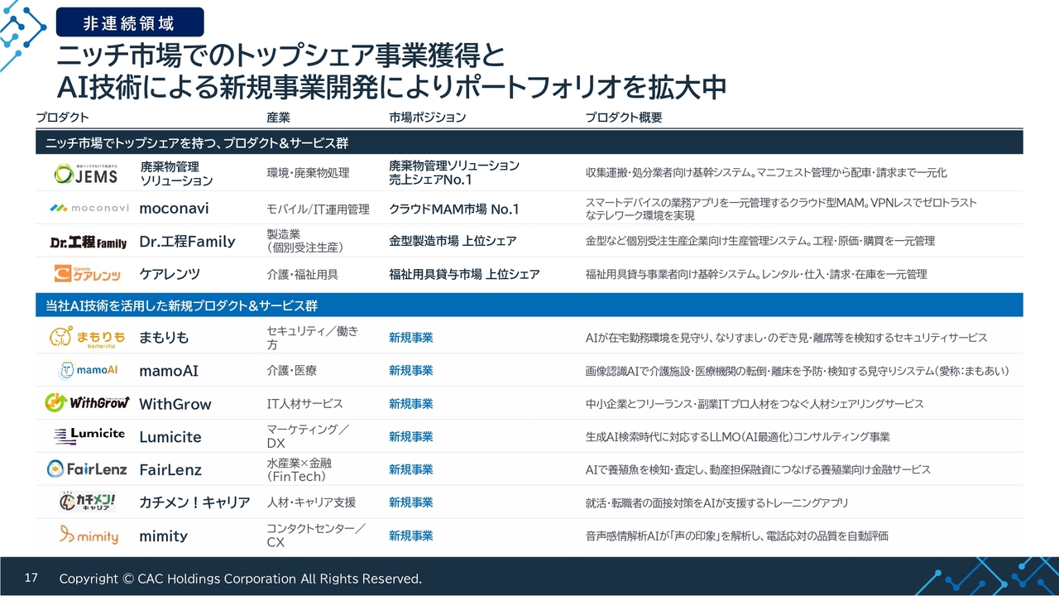Click 新規事業 in the FairLenz row

(x=411, y=469)
